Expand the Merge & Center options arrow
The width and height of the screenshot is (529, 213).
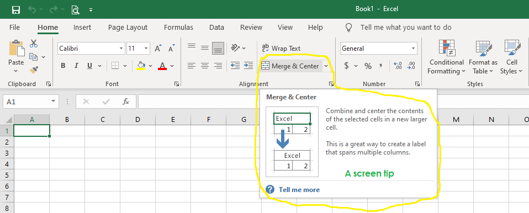(x=326, y=66)
